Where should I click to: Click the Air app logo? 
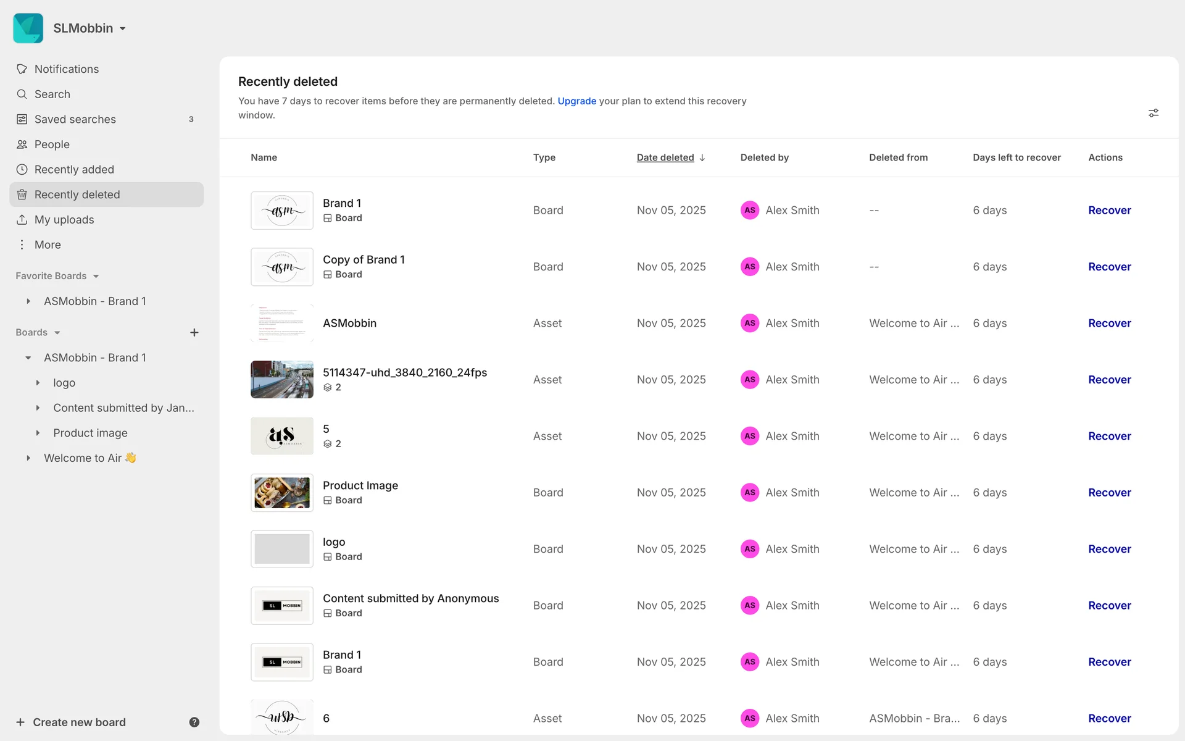point(28,28)
